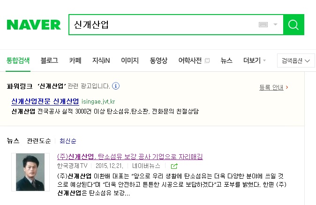Open the on-screen keyboard icon
316x205 pixels.
point(263,24)
